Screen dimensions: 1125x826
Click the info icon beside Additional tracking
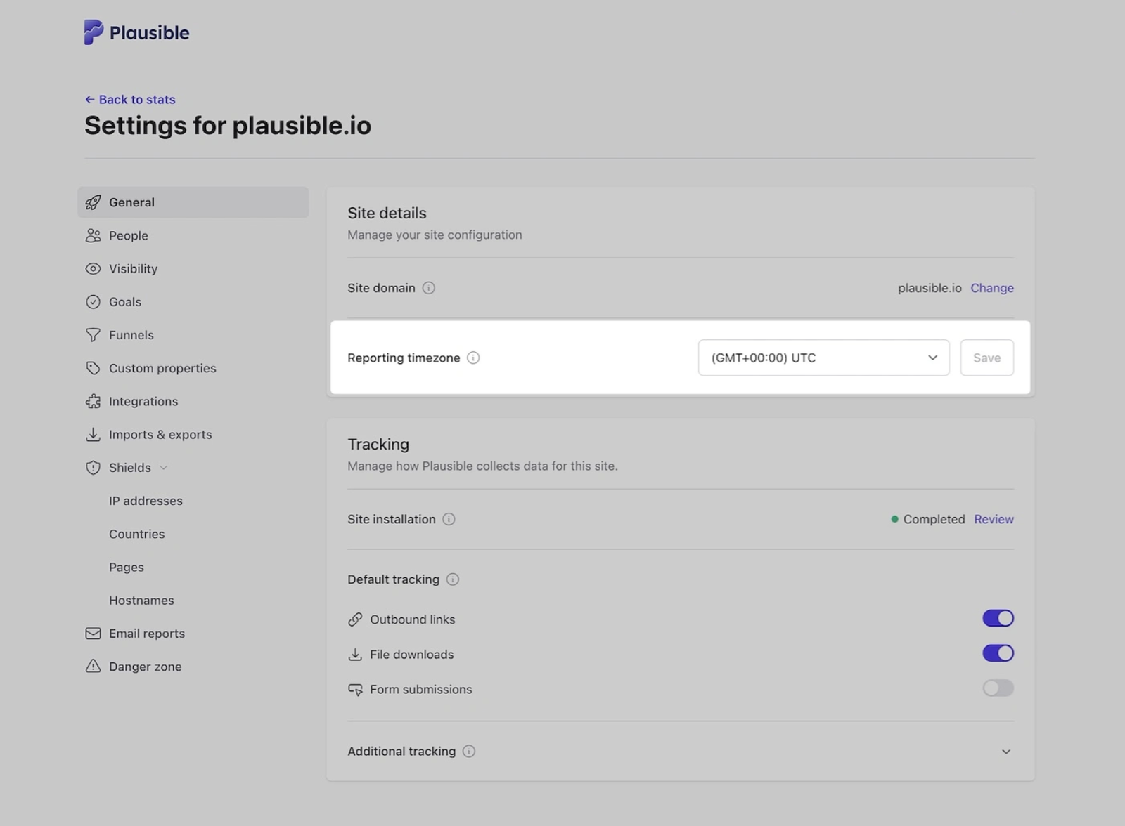[469, 752]
